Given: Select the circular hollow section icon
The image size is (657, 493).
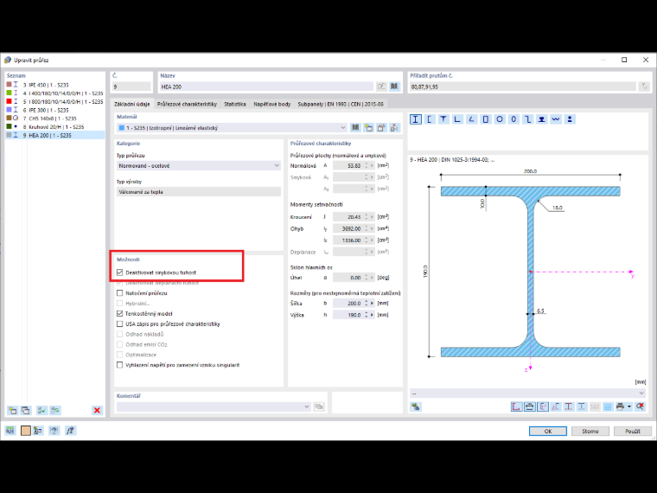Looking at the screenshot, I should [x=500, y=119].
